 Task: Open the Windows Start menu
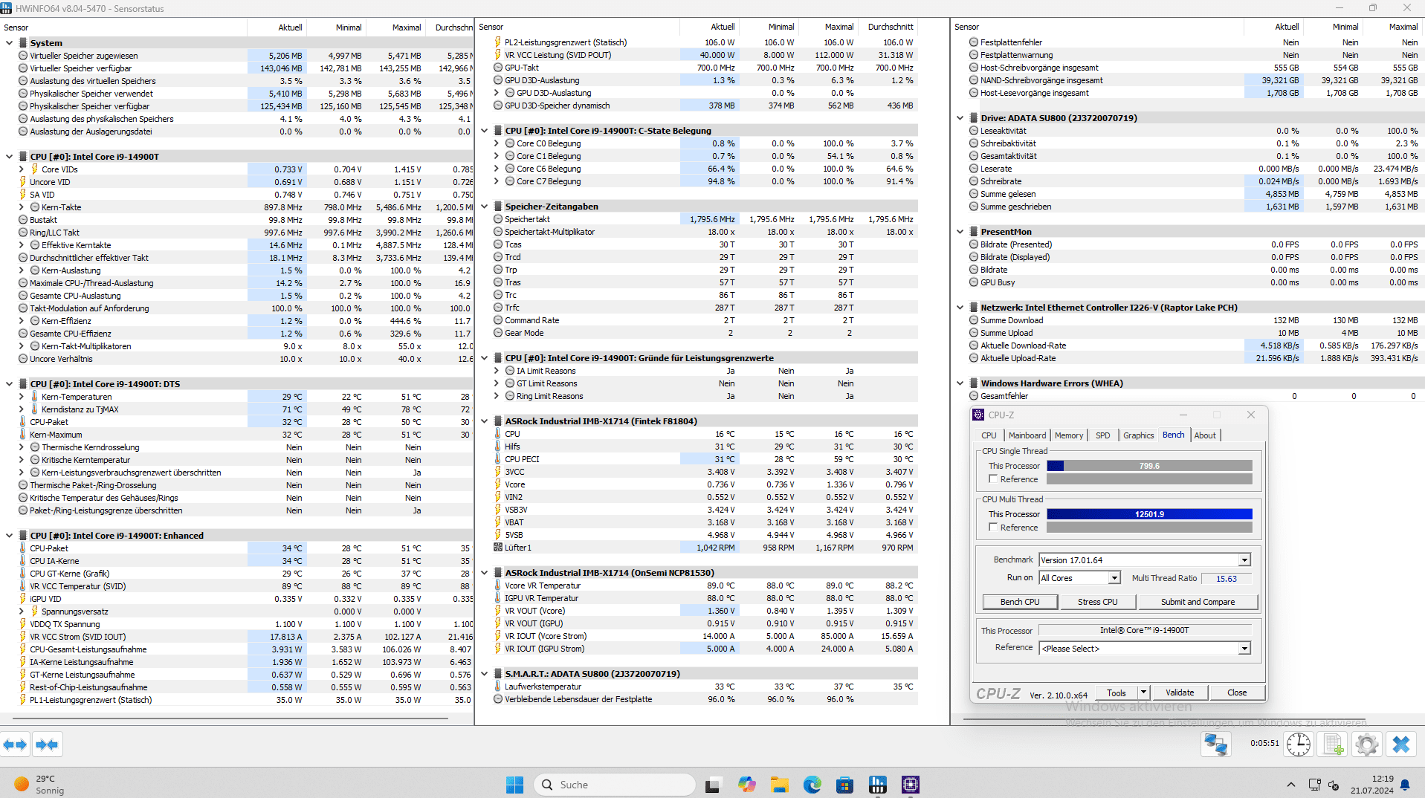(x=514, y=785)
